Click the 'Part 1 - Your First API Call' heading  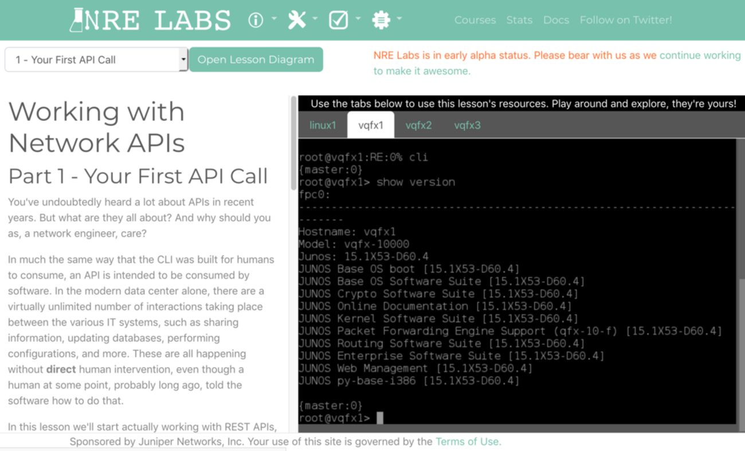click(x=138, y=177)
